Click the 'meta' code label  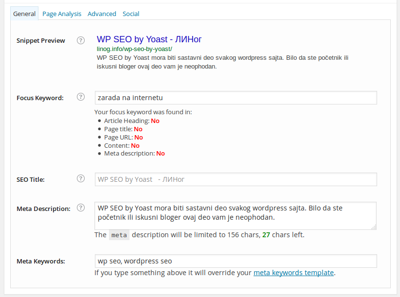119,235
